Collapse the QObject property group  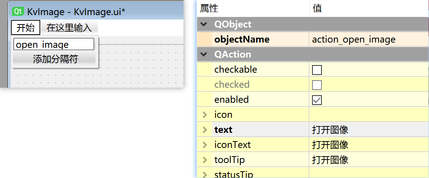click(204, 24)
